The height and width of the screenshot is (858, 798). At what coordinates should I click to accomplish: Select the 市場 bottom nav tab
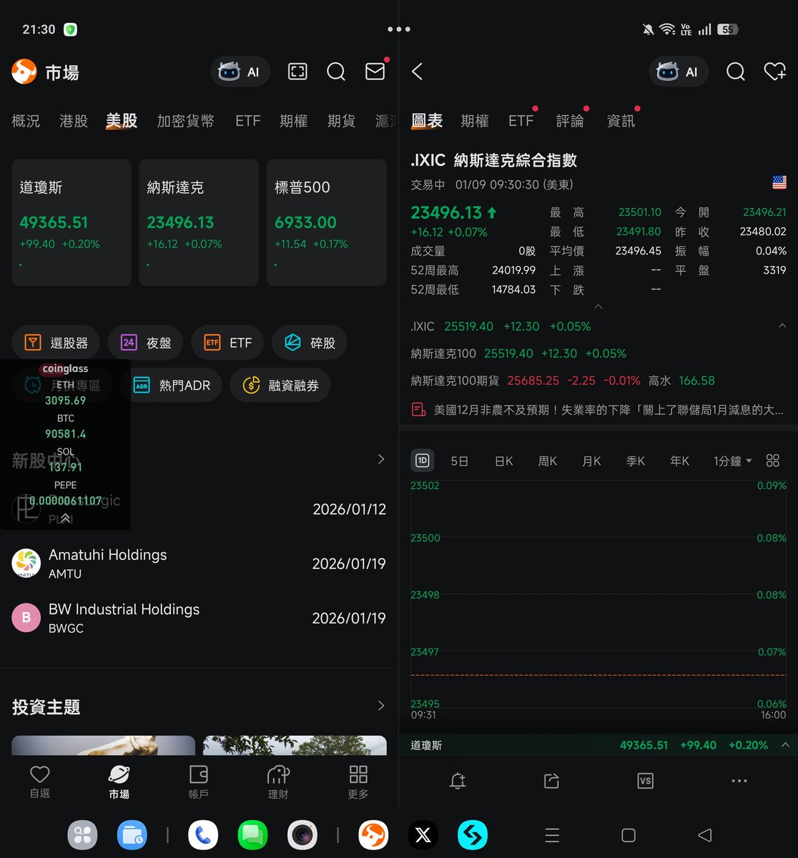[x=119, y=782]
